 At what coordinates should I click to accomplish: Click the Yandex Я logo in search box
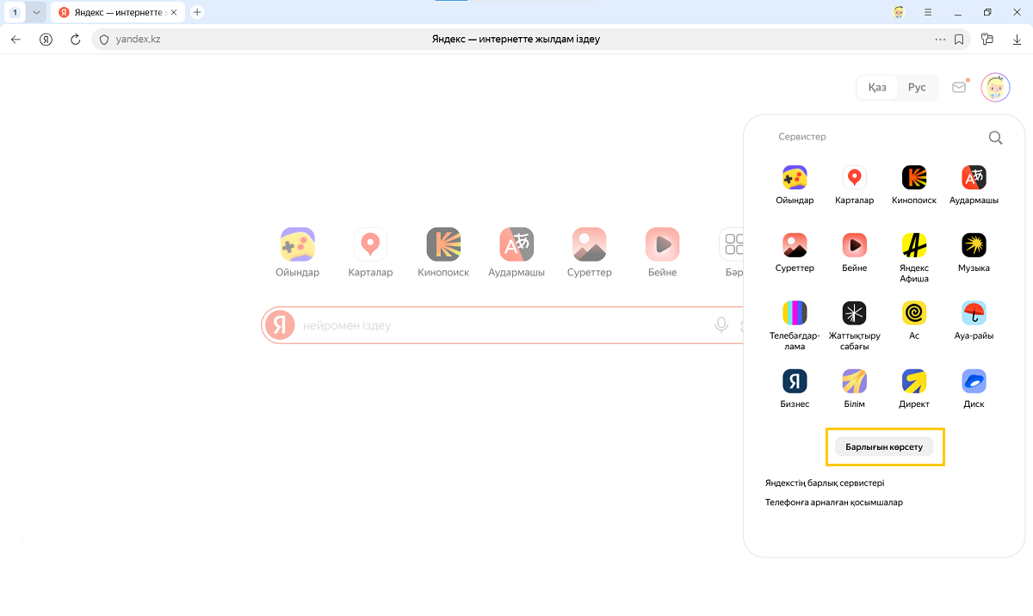[x=280, y=325]
